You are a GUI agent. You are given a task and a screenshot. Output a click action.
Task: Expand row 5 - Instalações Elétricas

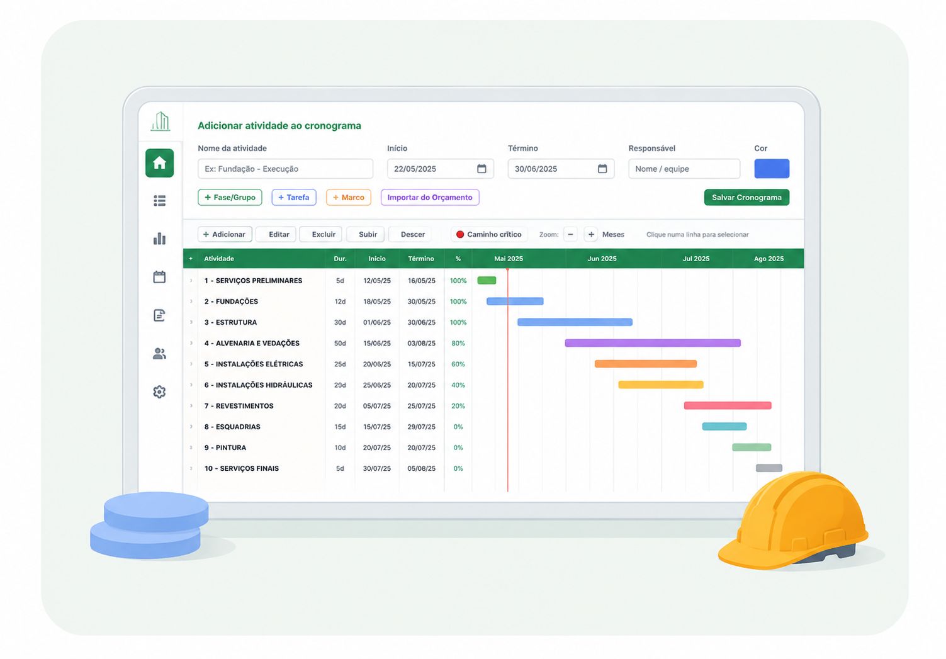(191, 364)
